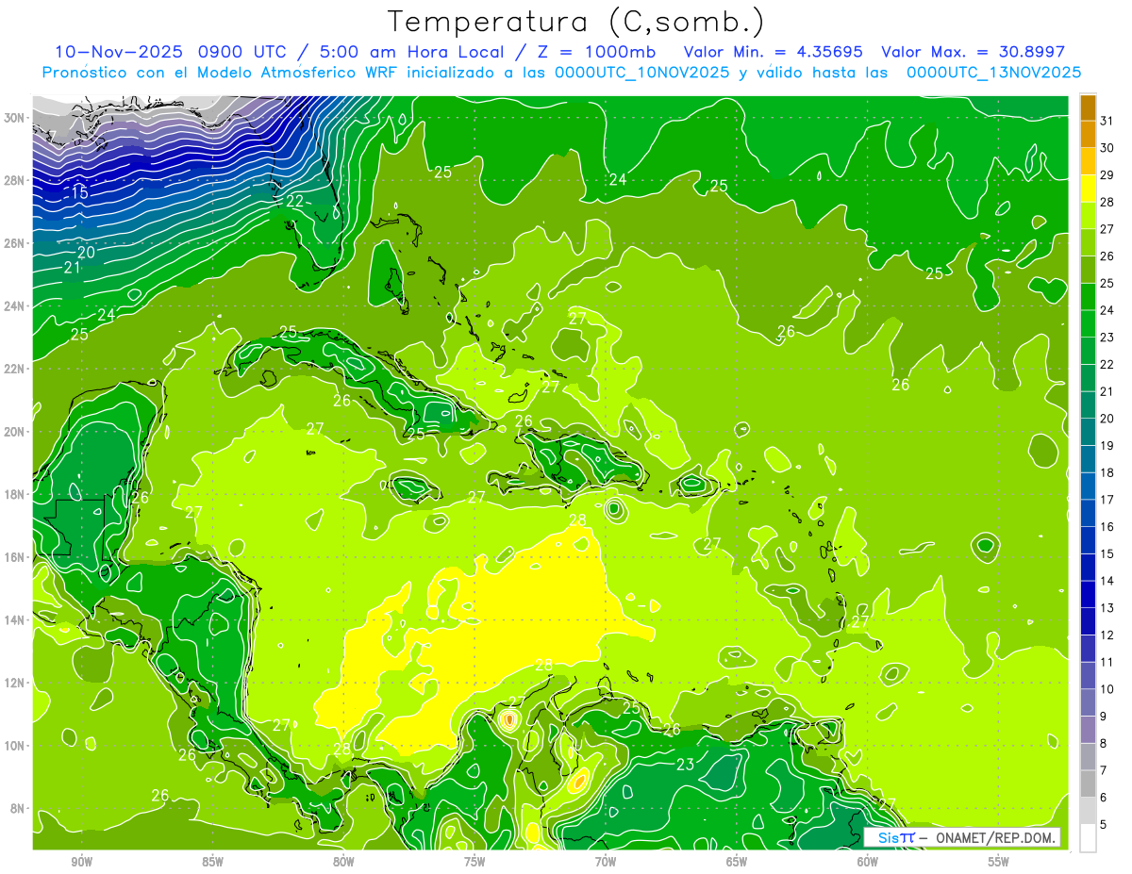Click the '30N' latitude axis label
The height and width of the screenshot is (874, 1132).
tap(13, 117)
